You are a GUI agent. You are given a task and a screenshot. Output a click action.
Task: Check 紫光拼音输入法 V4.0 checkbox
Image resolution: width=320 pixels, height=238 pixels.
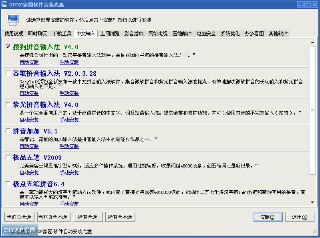pos(8,104)
